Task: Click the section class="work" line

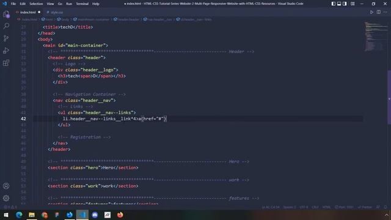Action: 93,186
